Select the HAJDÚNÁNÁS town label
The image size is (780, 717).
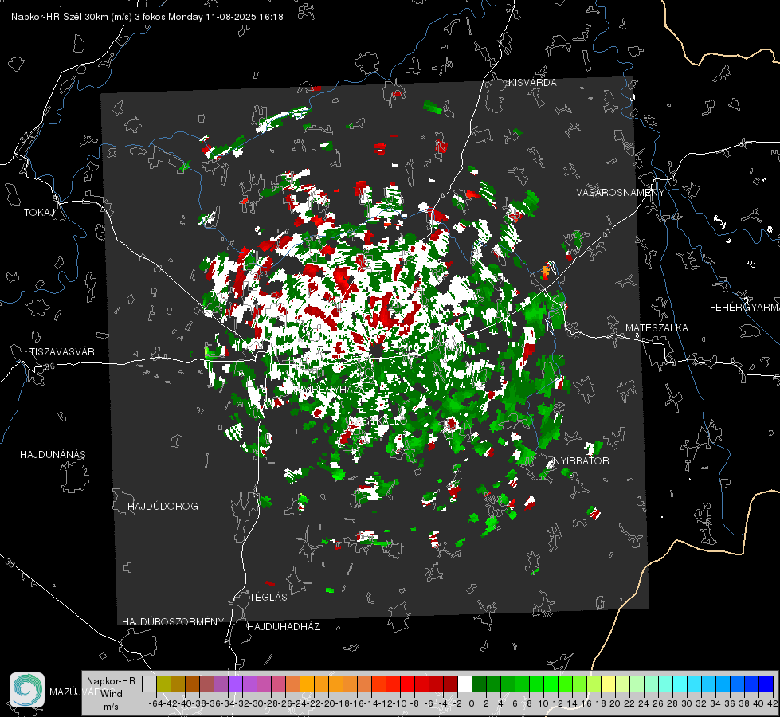pyautogui.click(x=53, y=454)
